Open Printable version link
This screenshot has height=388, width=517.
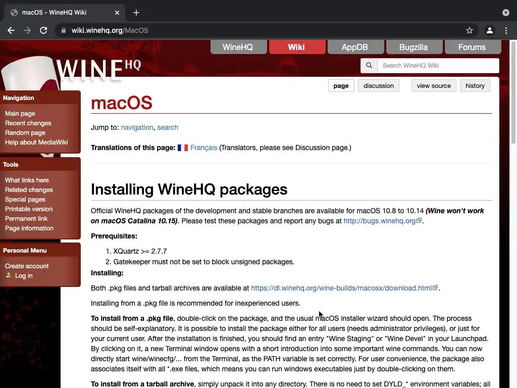(x=29, y=209)
